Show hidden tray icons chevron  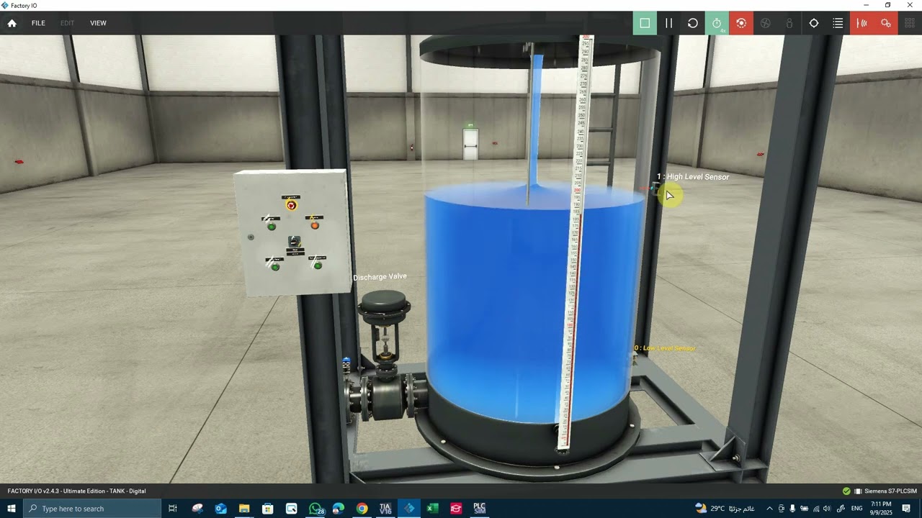tap(769, 509)
